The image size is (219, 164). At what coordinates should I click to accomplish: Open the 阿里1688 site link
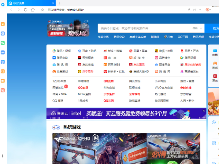pyautogui.click(x=112, y=65)
